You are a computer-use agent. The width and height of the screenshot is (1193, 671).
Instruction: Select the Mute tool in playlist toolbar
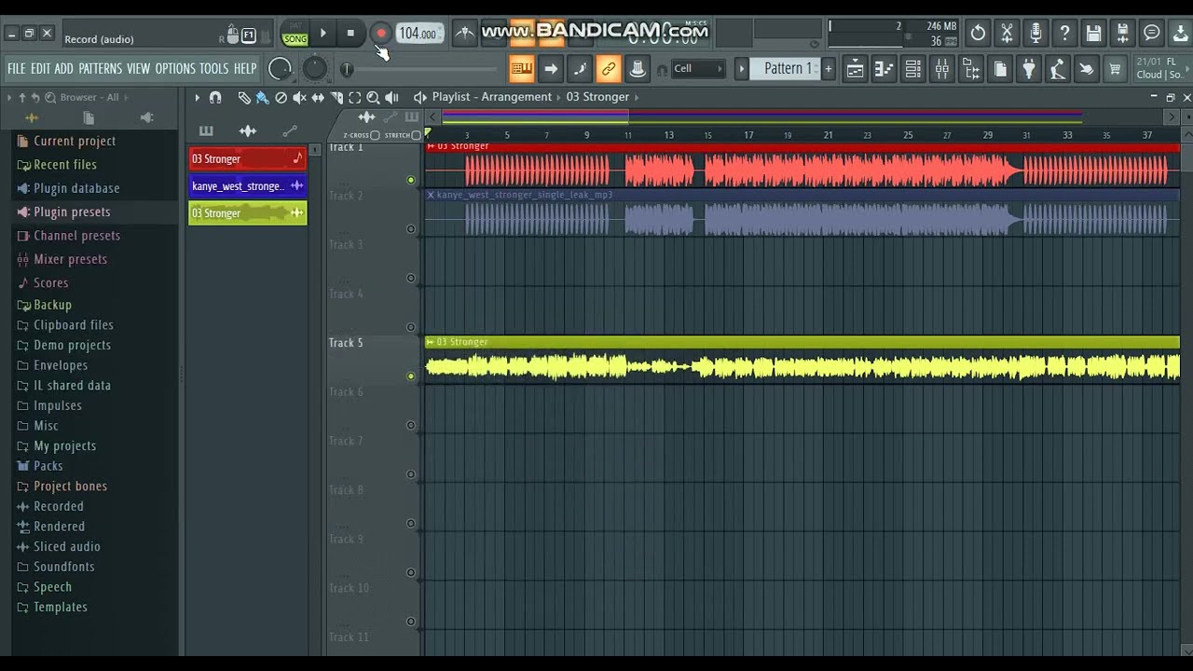[299, 97]
